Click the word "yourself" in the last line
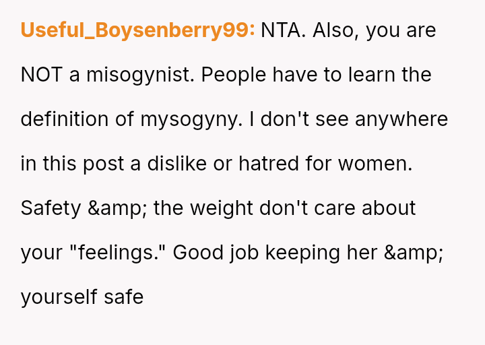485x345 pixels. click(59, 297)
